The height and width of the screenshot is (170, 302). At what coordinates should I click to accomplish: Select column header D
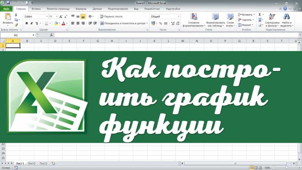(55, 41)
